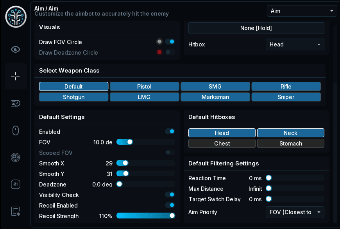This screenshot has width=340, height=229.
Task: Choose the LMG weapon class
Action: 145,97
